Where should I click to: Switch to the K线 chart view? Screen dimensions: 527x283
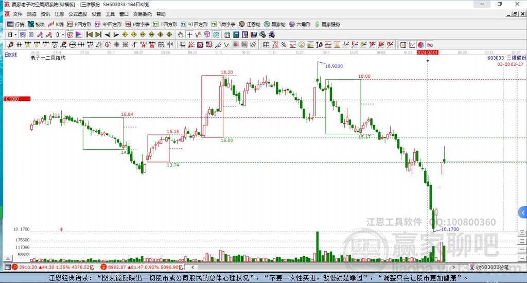(56, 24)
